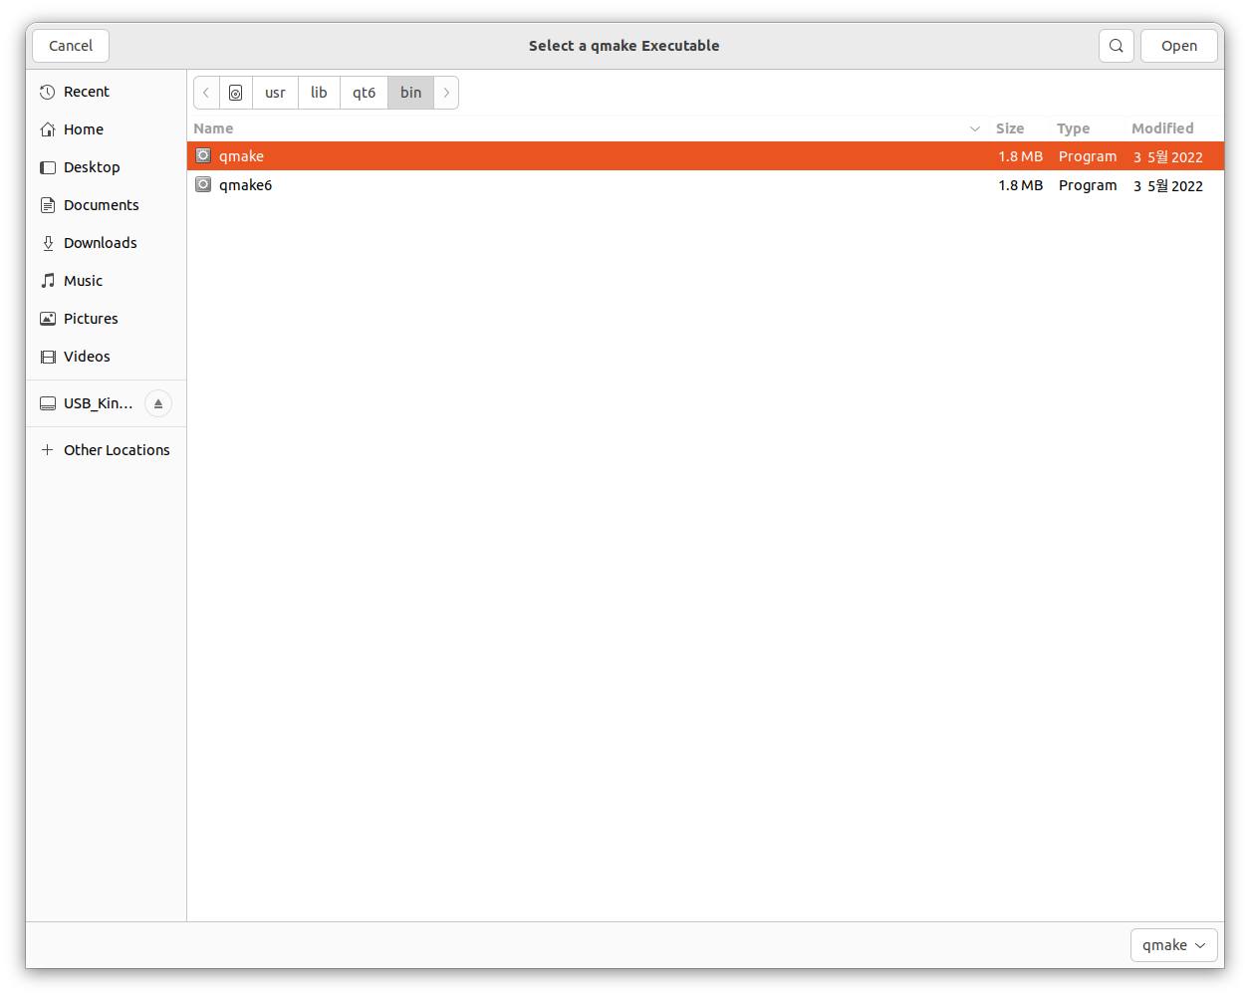Go back with the left path arrow
Viewport: 1250px width, 997px height.
(206, 93)
